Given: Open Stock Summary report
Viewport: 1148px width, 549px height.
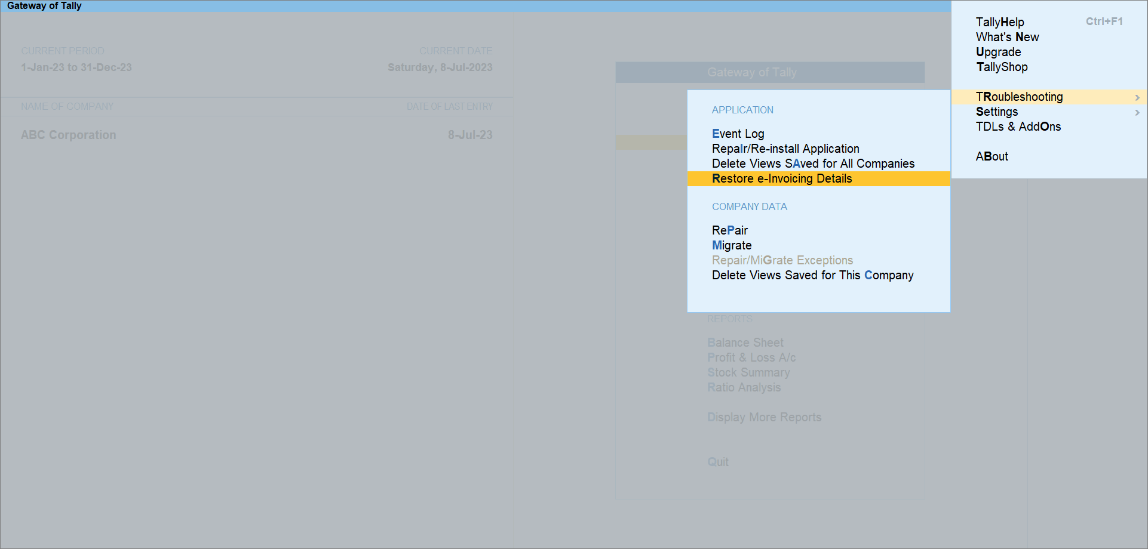Looking at the screenshot, I should click(x=748, y=372).
